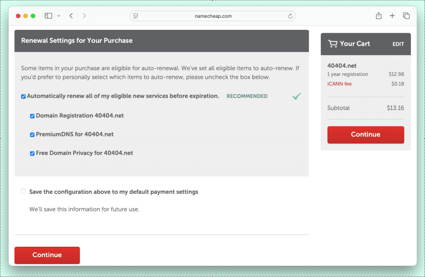
Task: Reload the page with refresh icon
Action: (x=290, y=16)
